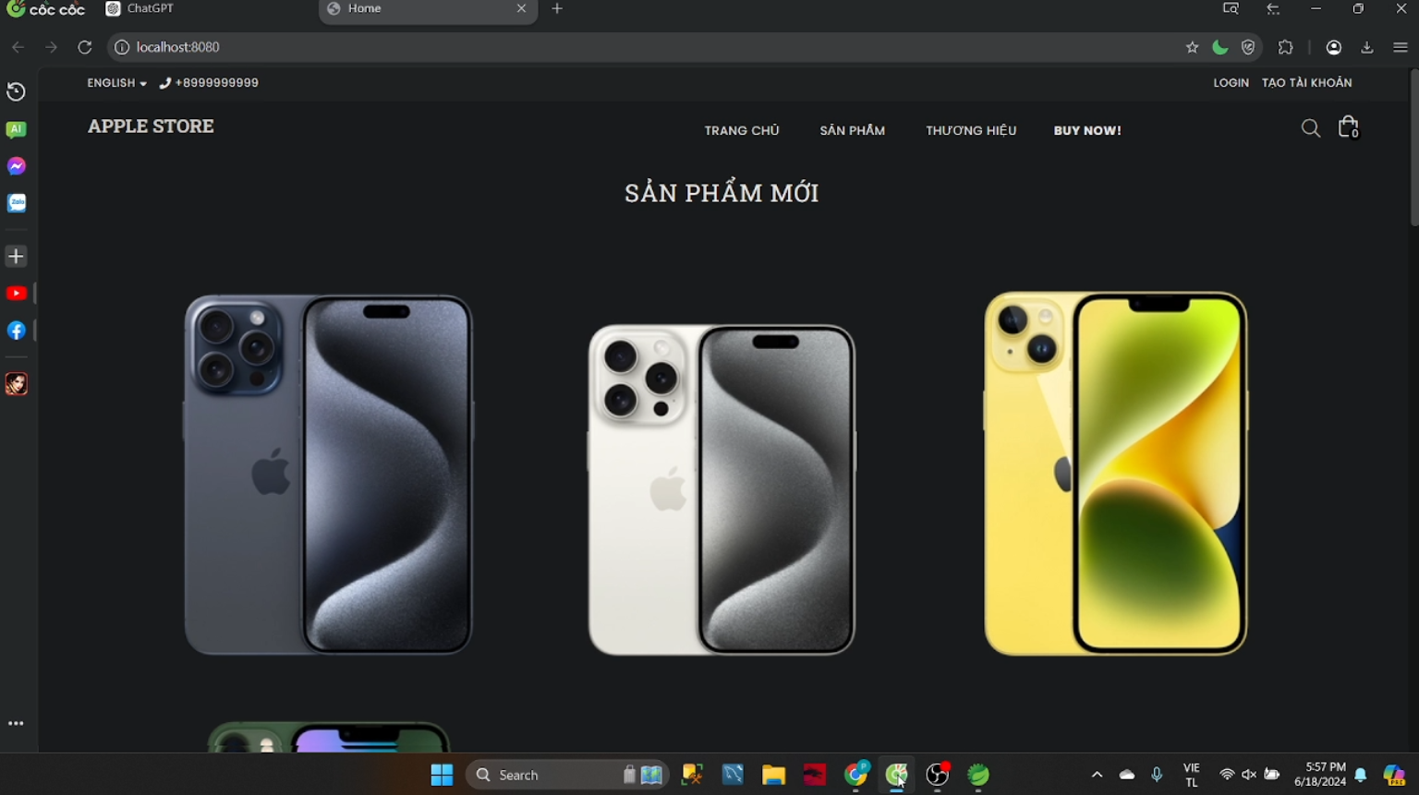Open the website search icon
The width and height of the screenshot is (1419, 795).
point(1310,128)
